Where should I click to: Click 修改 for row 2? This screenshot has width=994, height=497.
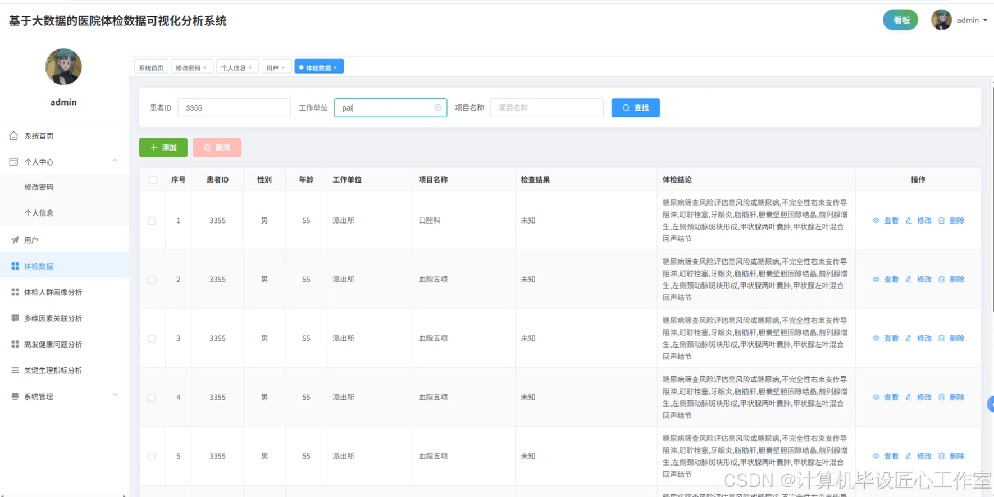918,280
